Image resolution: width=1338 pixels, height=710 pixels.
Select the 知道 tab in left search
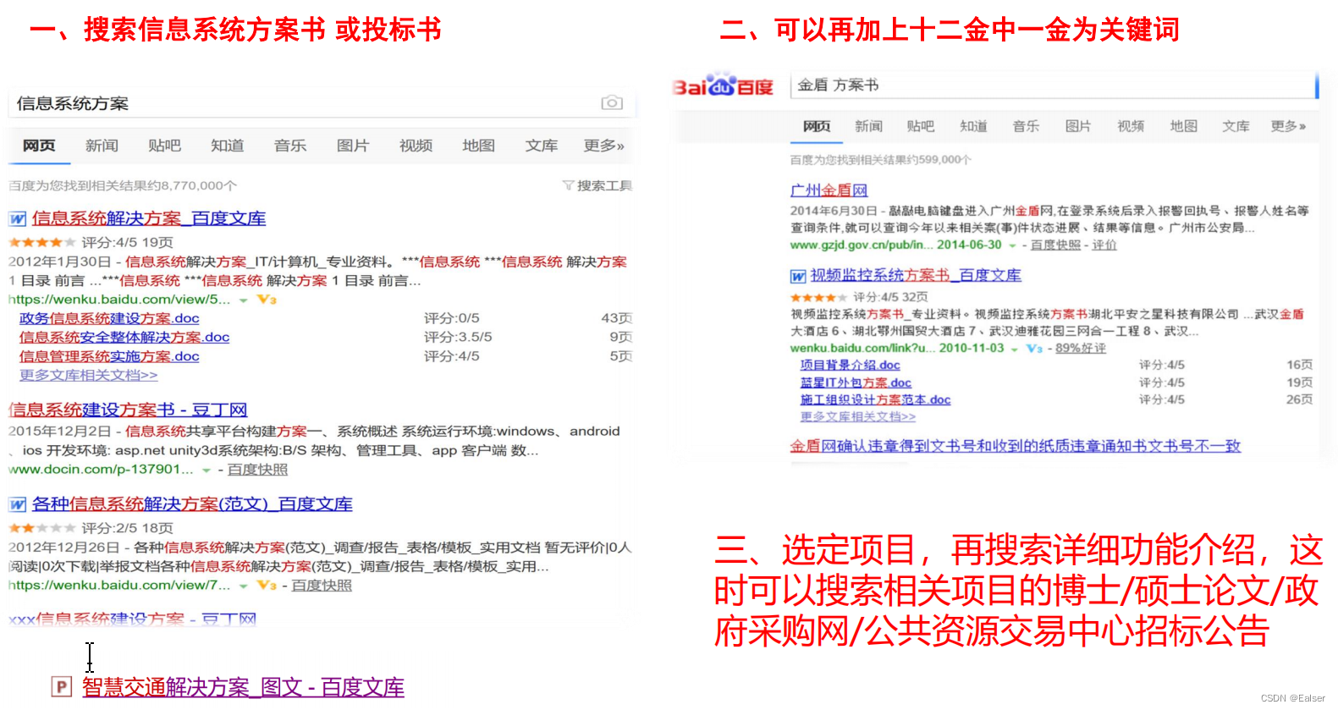click(x=227, y=146)
